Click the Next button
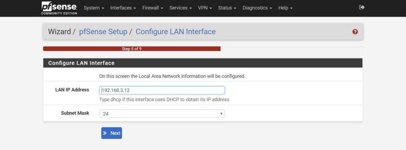Image resolution: width=406 pixels, height=150 pixels. (x=111, y=133)
